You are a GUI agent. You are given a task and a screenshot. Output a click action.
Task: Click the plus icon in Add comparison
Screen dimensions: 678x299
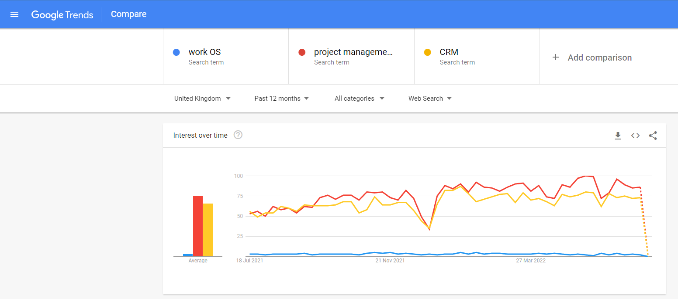coord(556,57)
